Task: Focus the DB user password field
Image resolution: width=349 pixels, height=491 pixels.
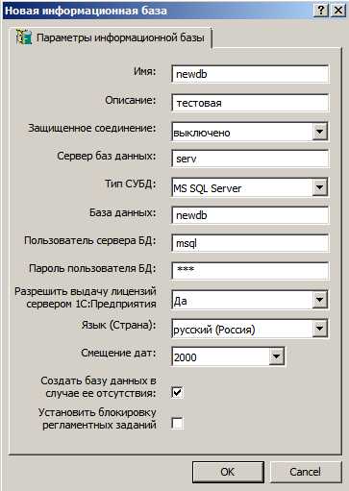Action: click(250, 271)
